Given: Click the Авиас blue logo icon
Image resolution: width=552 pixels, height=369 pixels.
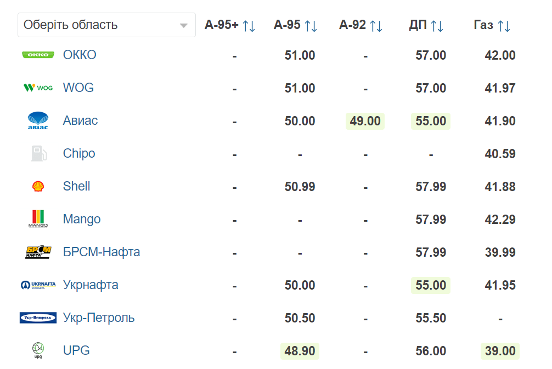Looking at the screenshot, I should coord(38,120).
